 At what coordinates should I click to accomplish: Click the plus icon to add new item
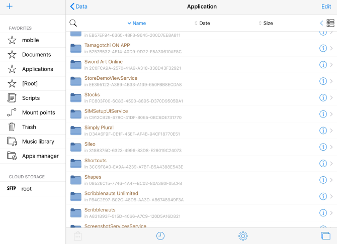(x=9, y=7)
